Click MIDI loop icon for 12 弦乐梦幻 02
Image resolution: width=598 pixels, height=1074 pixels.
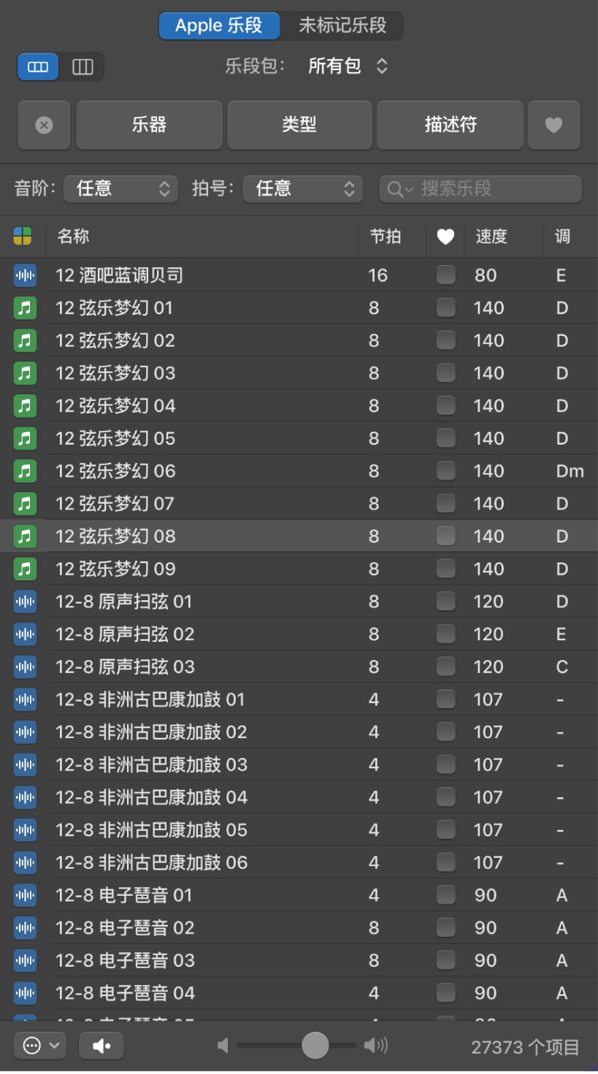[25, 340]
